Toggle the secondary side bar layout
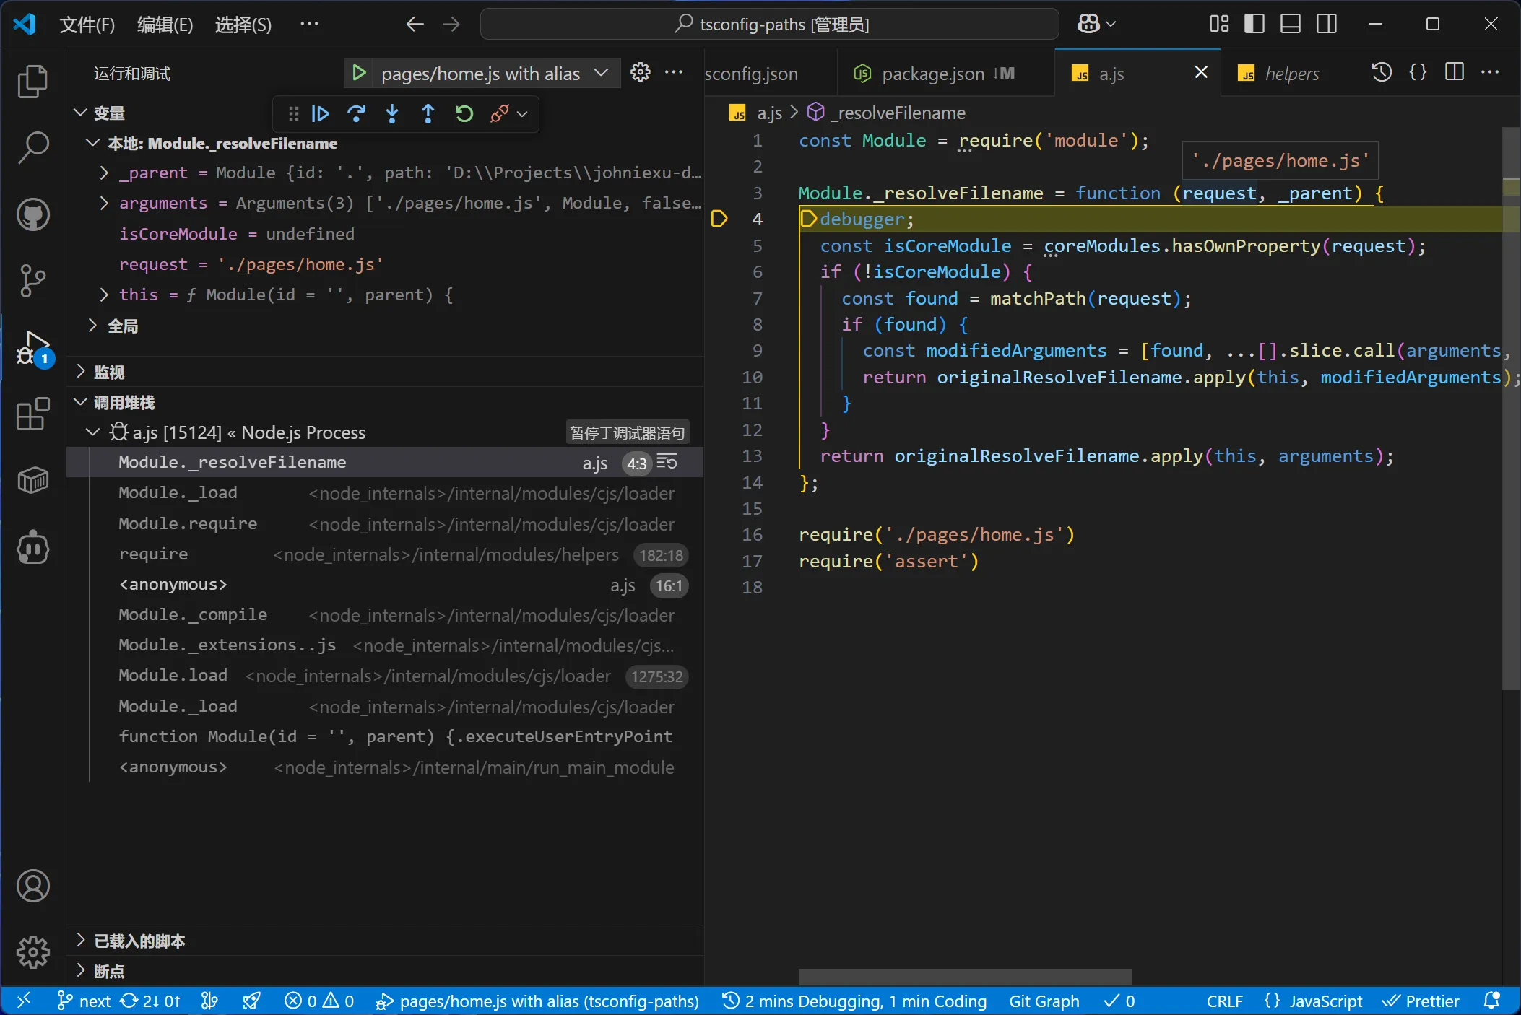The height and width of the screenshot is (1015, 1521). click(x=1327, y=24)
